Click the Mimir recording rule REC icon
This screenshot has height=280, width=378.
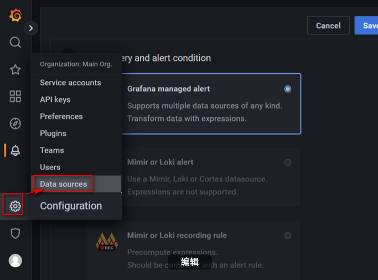click(x=107, y=242)
